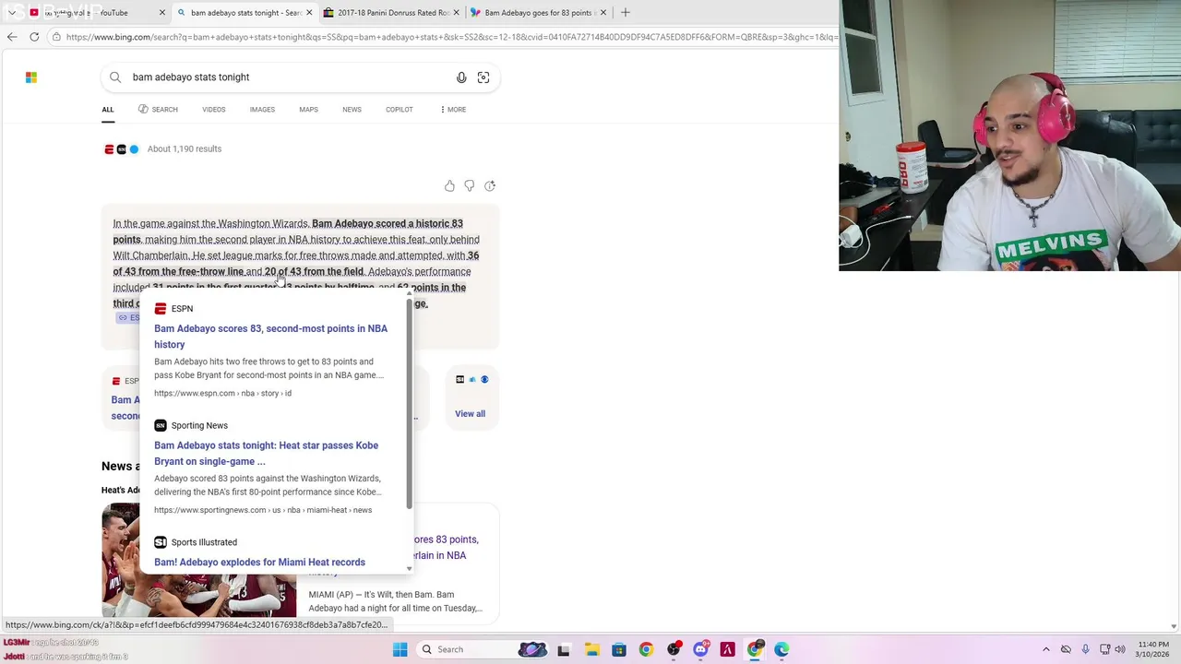Open the news thumbnail of Heat players
The height and width of the screenshot is (664, 1181).
pos(198,560)
